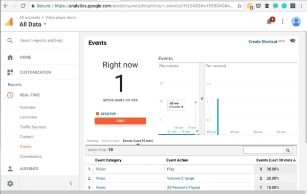
Task: Click the table search magnifier button
Action: click(288, 150)
